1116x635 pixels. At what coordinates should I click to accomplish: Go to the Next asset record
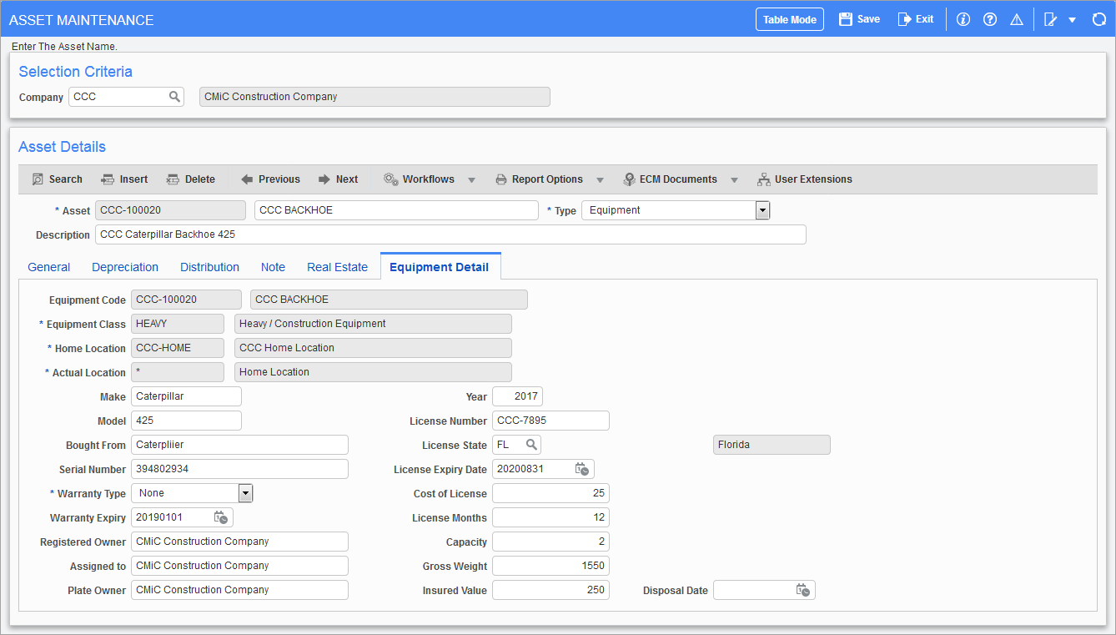(x=338, y=179)
